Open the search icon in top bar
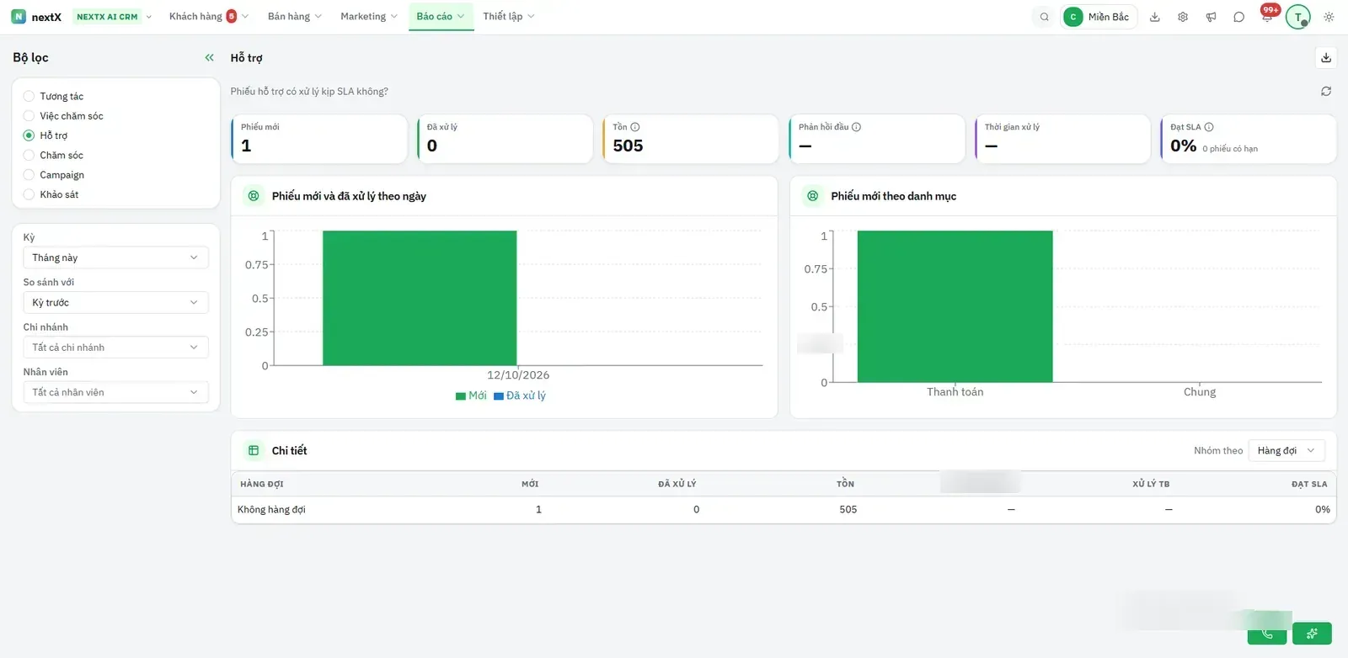This screenshot has height=658, width=1348. (1045, 17)
